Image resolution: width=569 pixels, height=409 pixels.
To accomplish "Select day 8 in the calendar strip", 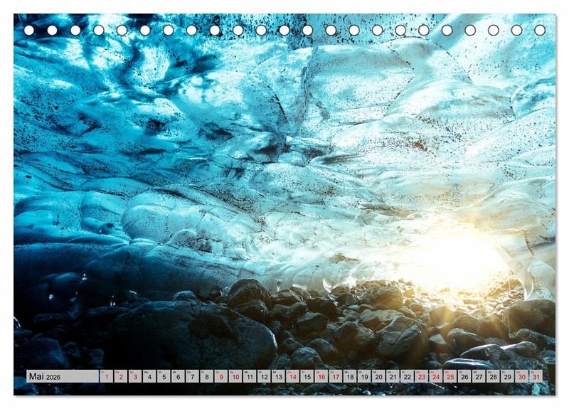I will 206,376.
